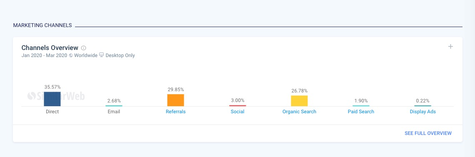Image resolution: width=475 pixels, height=157 pixels.
Task: Click the orange Referrals bar
Action: 176,100
